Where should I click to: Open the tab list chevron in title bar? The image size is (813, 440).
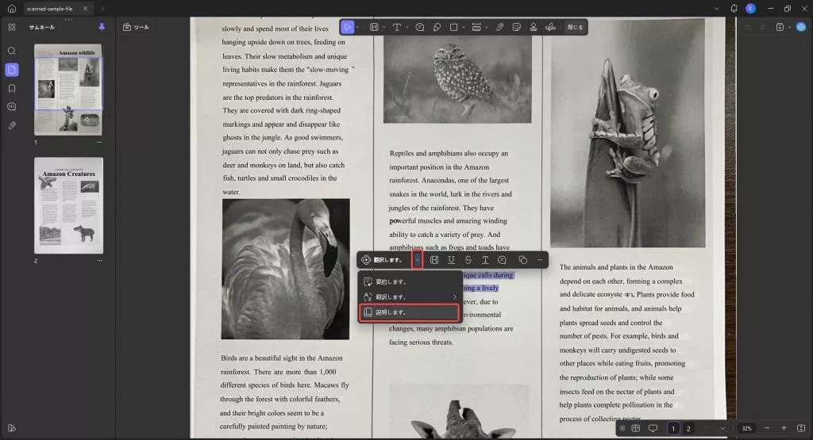(717, 9)
